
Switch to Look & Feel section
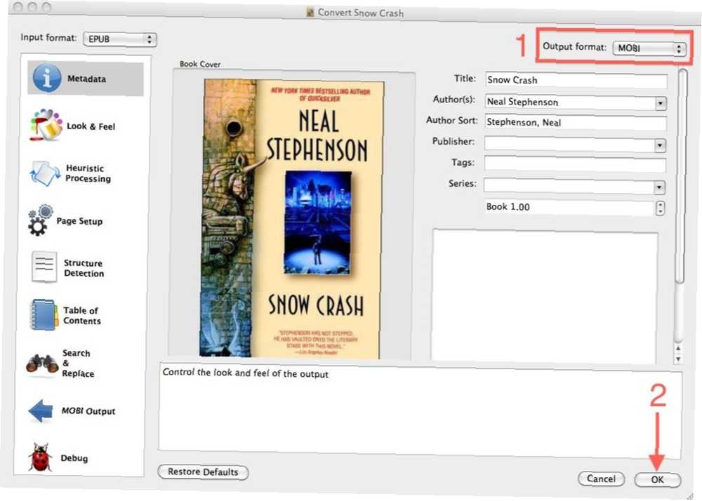tap(91, 126)
